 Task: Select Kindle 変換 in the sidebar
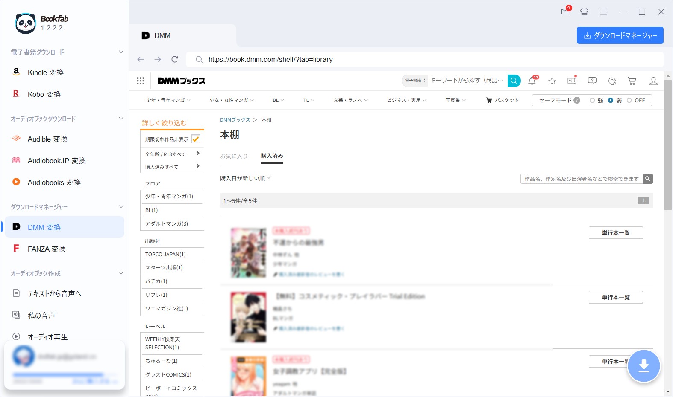pyautogui.click(x=46, y=72)
